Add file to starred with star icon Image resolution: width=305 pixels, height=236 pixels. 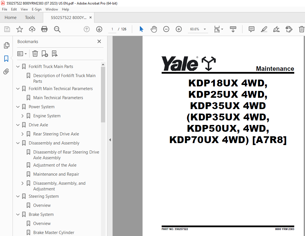19,29
